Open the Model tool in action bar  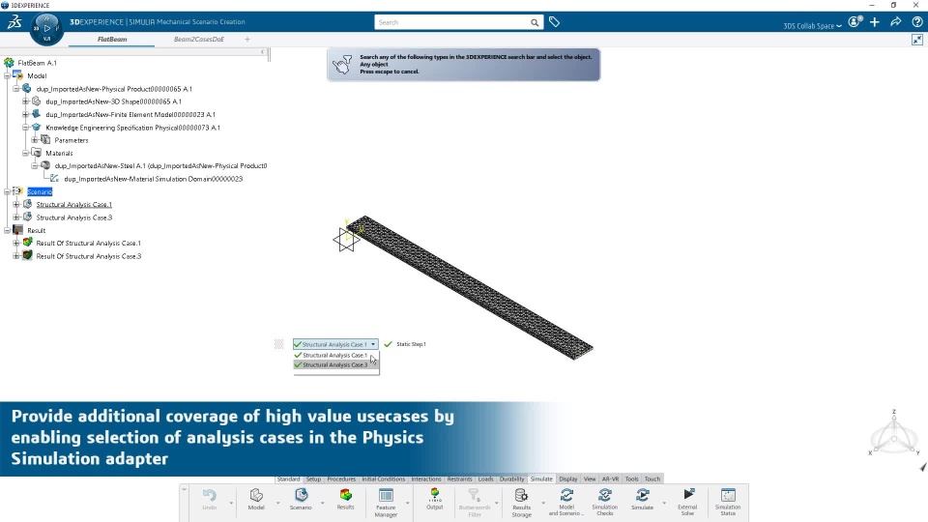[x=256, y=500]
